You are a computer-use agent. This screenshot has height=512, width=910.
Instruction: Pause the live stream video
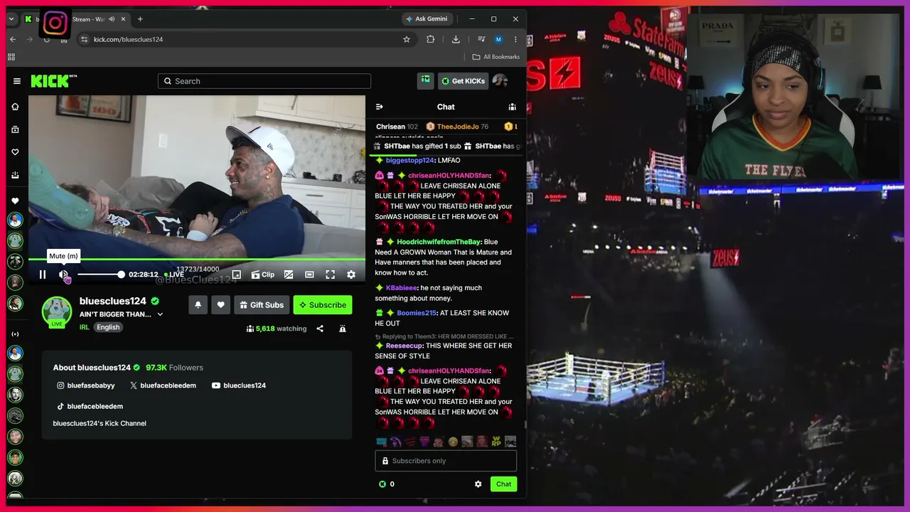coord(43,274)
